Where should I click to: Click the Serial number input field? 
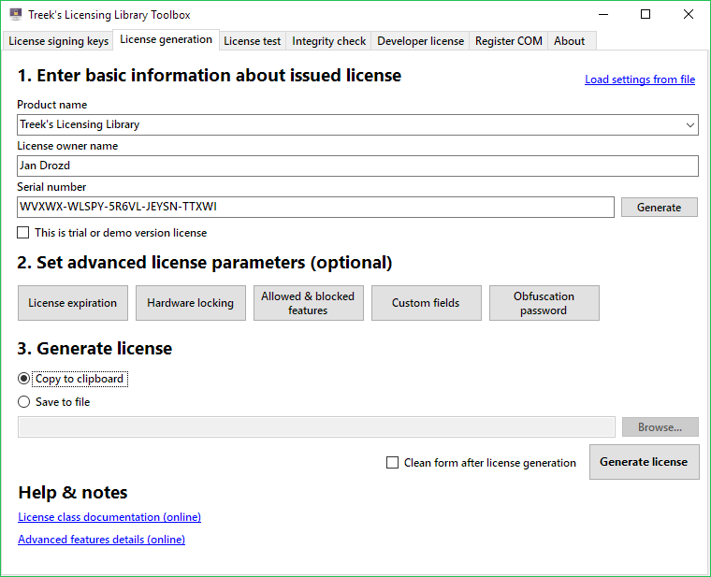point(315,207)
